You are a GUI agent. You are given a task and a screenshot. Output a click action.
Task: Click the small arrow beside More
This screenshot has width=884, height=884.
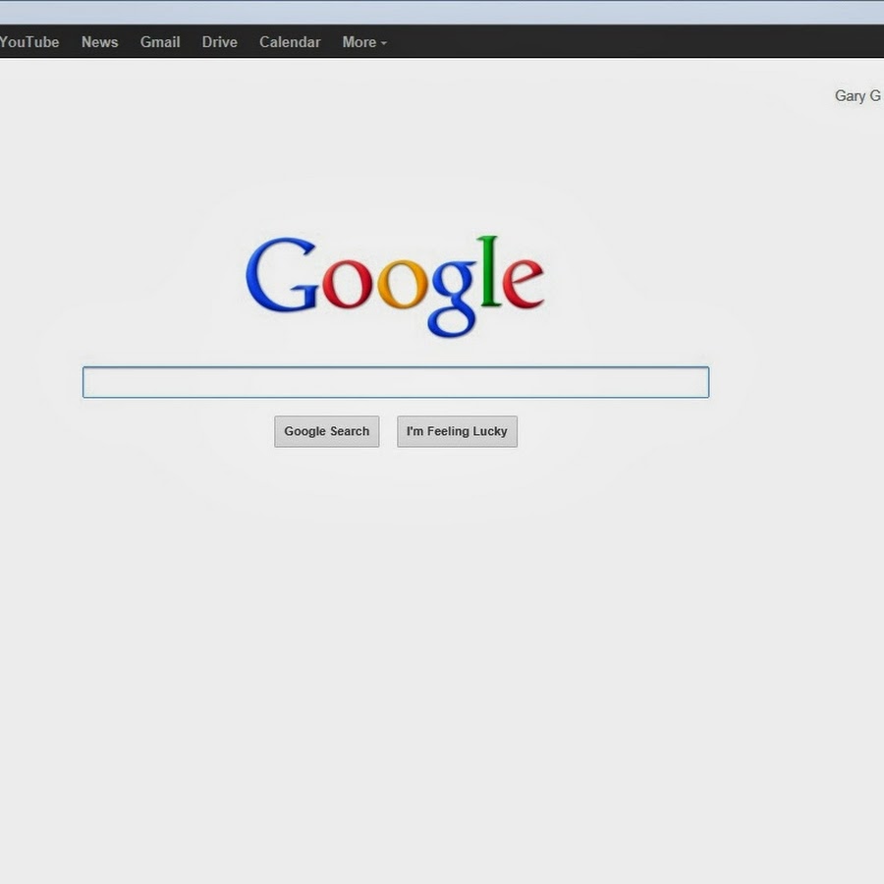[x=384, y=43]
